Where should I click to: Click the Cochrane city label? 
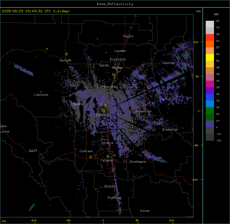[x=86, y=151]
